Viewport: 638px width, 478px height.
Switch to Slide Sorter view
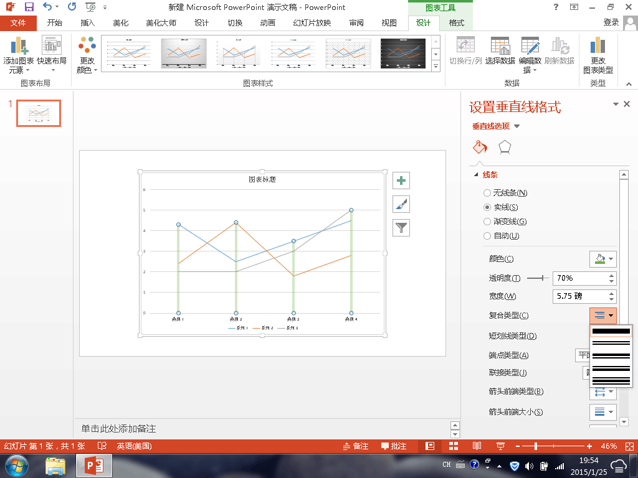click(x=454, y=446)
